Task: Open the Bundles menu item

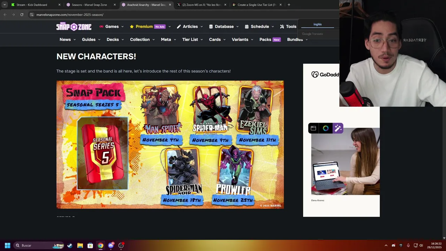Action: pyautogui.click(x=295, y=39)
